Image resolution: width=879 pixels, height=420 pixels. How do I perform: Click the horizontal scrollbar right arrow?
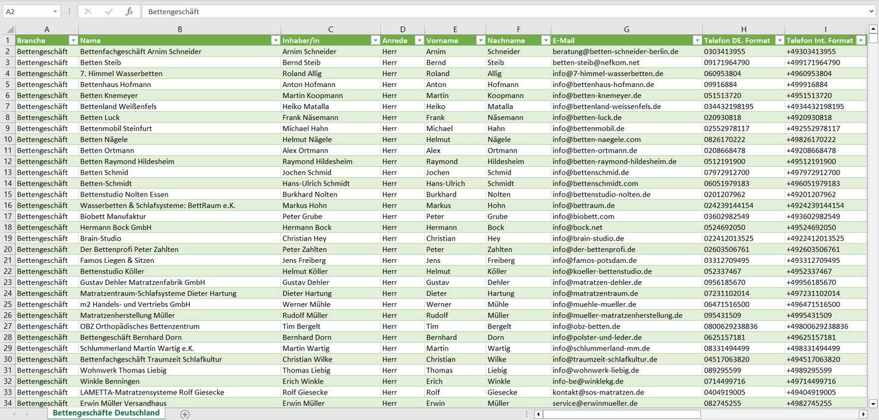(x=862, y=414)
